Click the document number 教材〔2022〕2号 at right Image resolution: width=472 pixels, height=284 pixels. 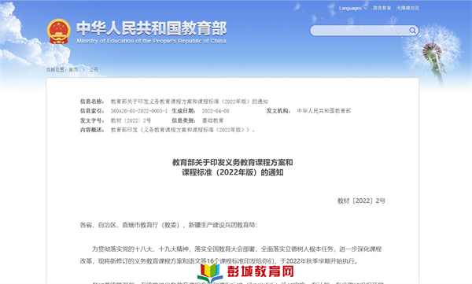click(x=361, y=201)
